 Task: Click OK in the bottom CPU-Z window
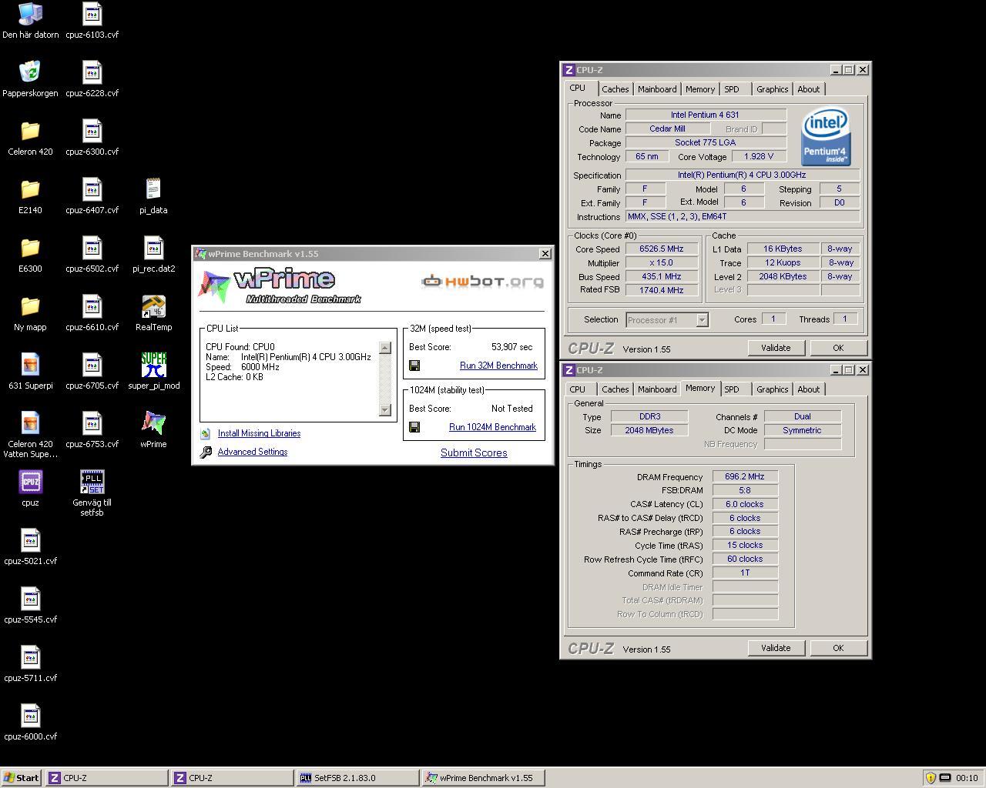pyautogui.click(x=838, y=648)
